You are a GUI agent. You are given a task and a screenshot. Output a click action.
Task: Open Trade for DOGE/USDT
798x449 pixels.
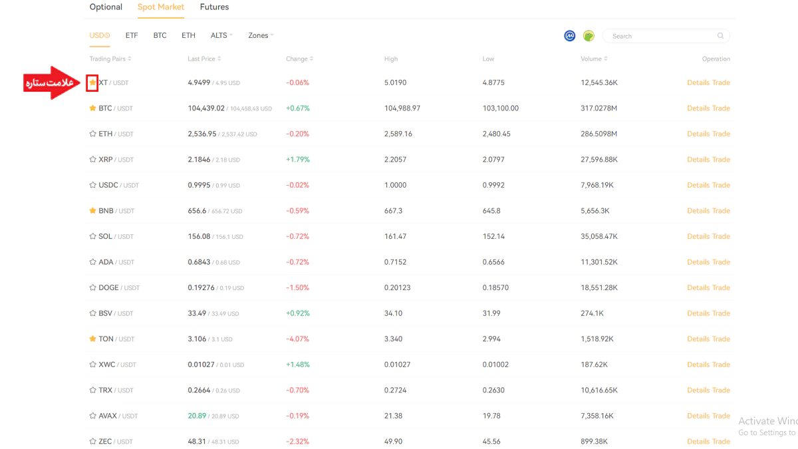[721, 287]
